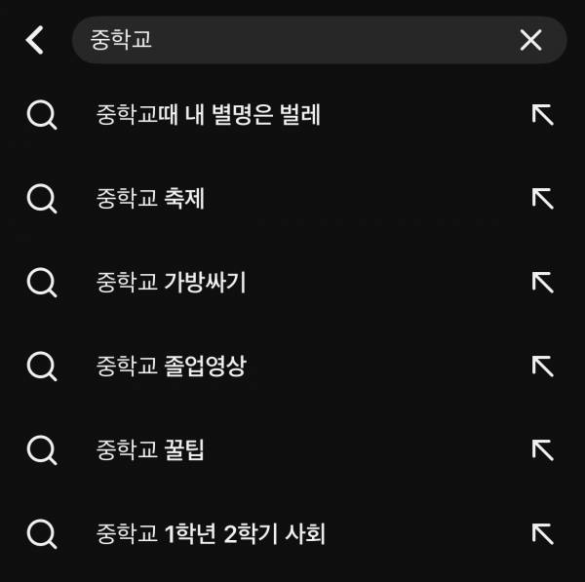Image resolution: width=585 pixels, height=582 pixels.
Task: Tap the back arrow icon
Action: point(35,40)
